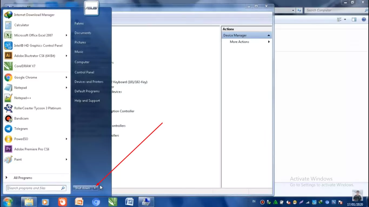Click the Windows Start orb
Screen dimensions: 369x207
click(8, 202)
